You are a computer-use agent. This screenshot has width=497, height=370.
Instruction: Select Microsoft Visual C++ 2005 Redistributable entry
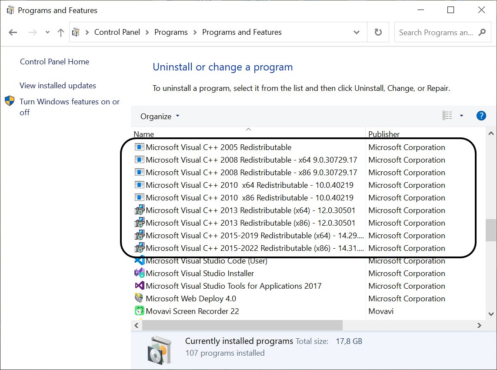pos(218,147)
